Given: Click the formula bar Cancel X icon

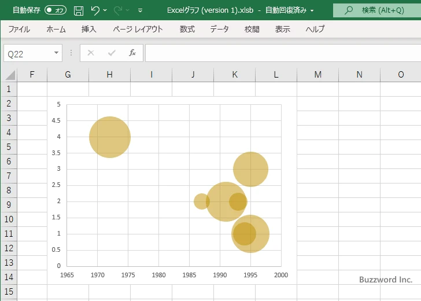Looking at the screenshot, I should coord(91,53).
